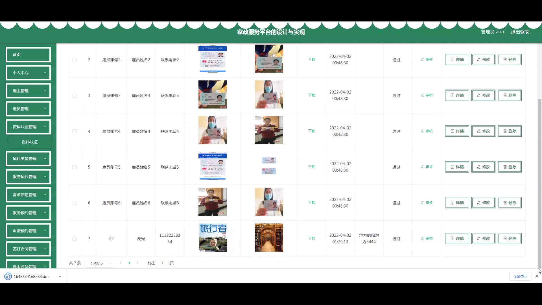Click 审核 link in 雇员账号2 row
542x305 pixels.
(427, 60)
